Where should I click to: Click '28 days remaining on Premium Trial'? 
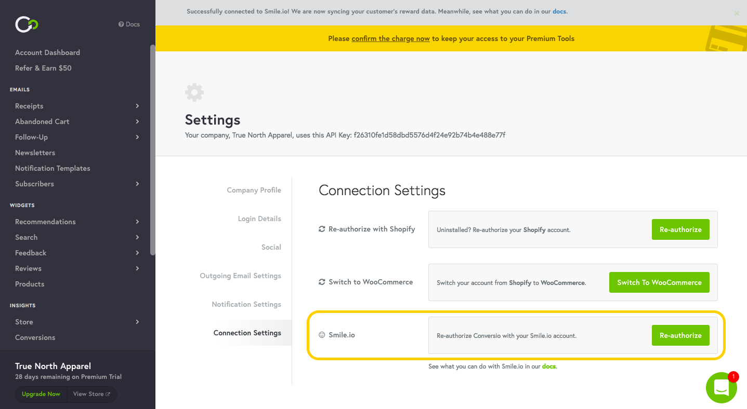[x=69, y=377]
